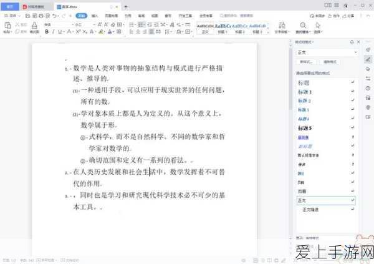Apply the 标题 5 style from the styles list
Screen dimensions: 374x264
(326, 129)
